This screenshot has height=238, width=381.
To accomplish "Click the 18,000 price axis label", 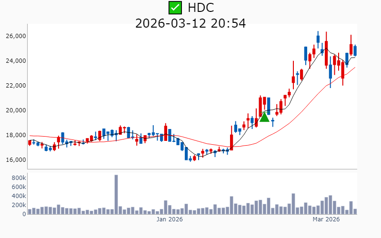I will coord(16,135).
